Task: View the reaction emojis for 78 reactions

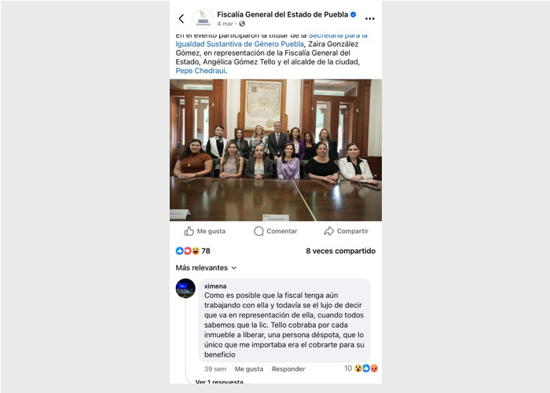Action: (x=188, y=251)
